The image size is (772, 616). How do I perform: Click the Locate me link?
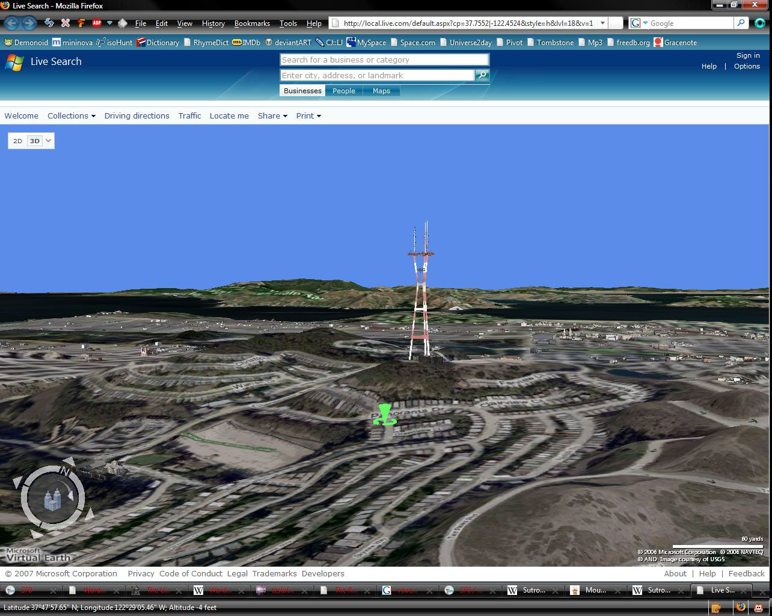click(228, 115)
